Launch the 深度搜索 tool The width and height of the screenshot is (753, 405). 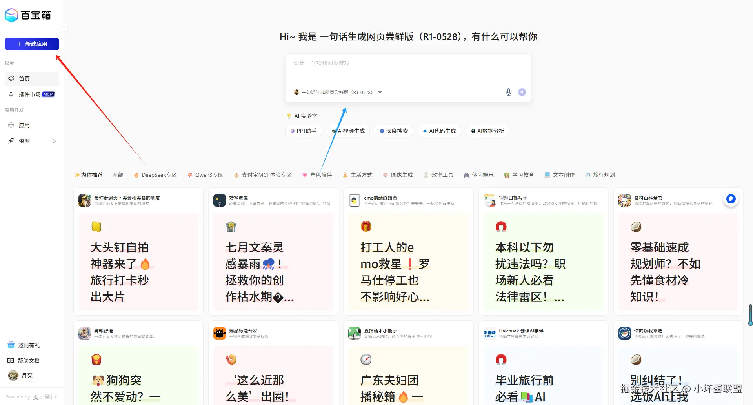[394, 131]
